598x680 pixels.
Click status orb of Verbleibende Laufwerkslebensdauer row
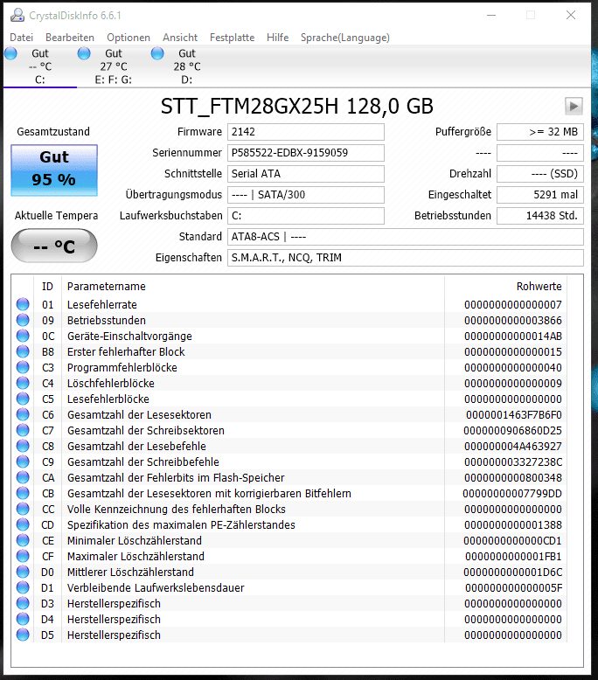click(x=23, y=587)
